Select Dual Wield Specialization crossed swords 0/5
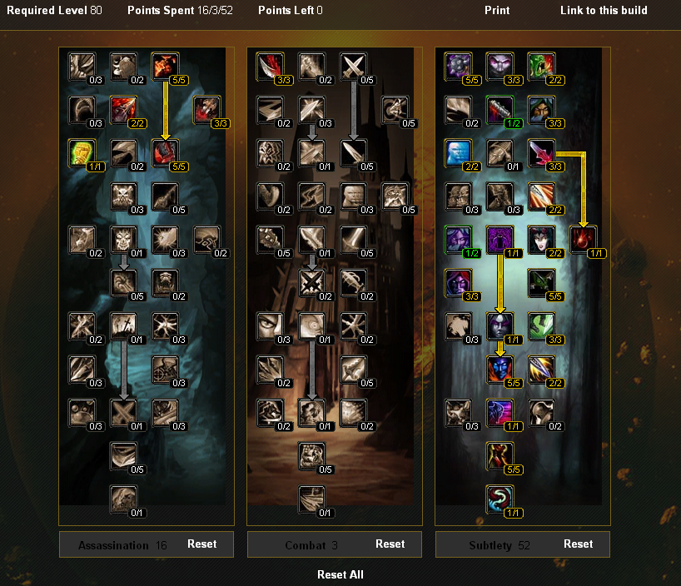 pos(353,67)
